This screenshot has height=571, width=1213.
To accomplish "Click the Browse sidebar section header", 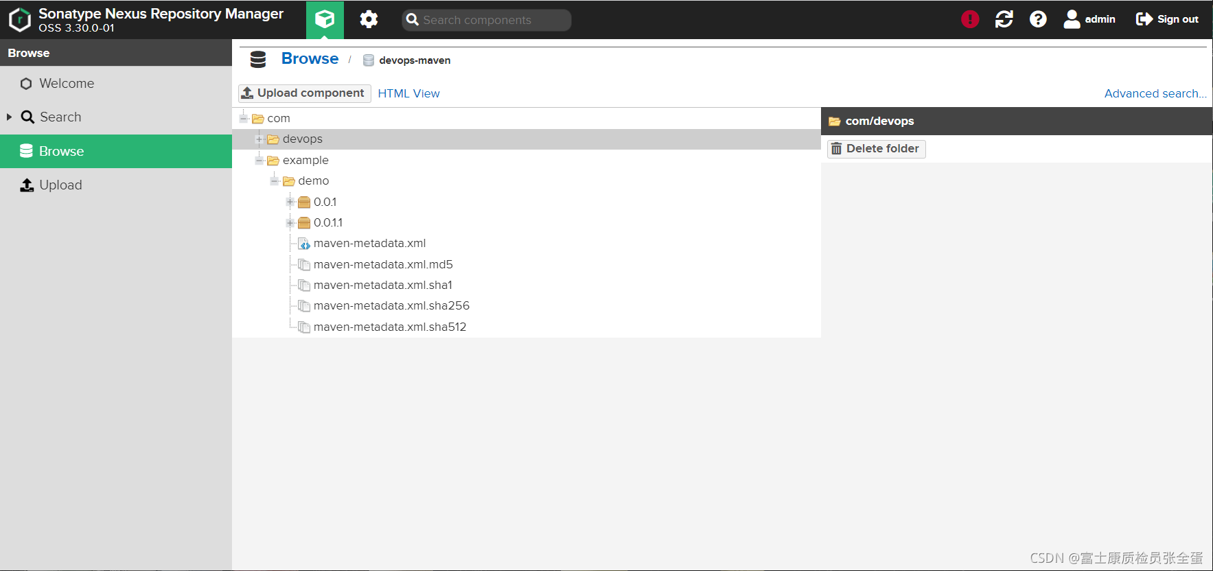I will point(116,53).
